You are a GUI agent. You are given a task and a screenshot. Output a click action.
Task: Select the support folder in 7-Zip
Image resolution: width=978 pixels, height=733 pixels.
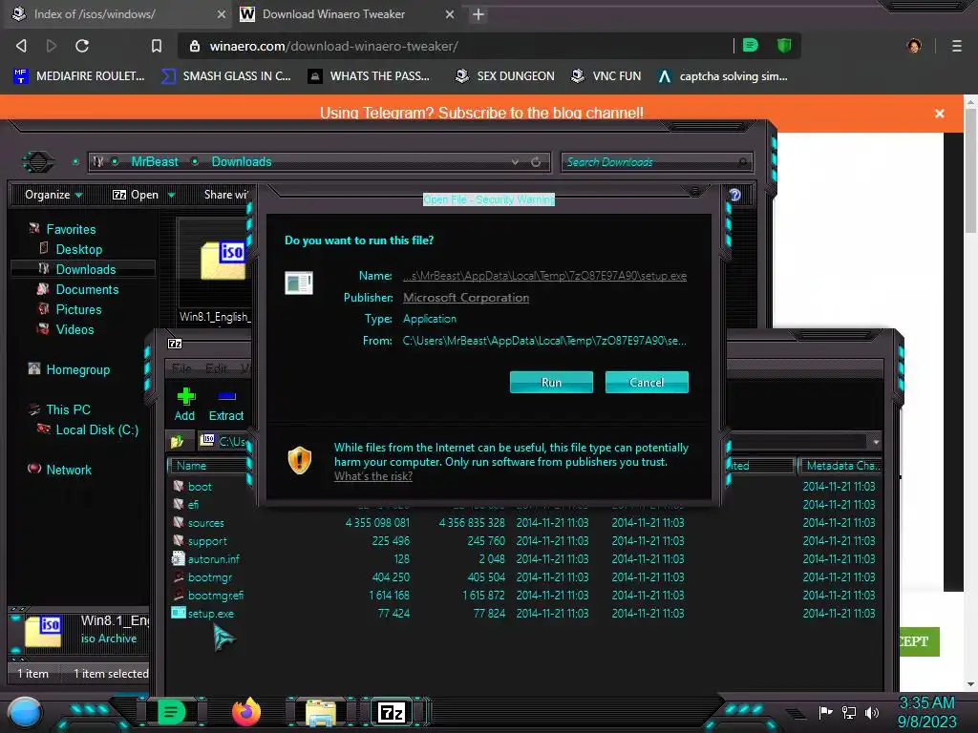(x=206, y=541)
